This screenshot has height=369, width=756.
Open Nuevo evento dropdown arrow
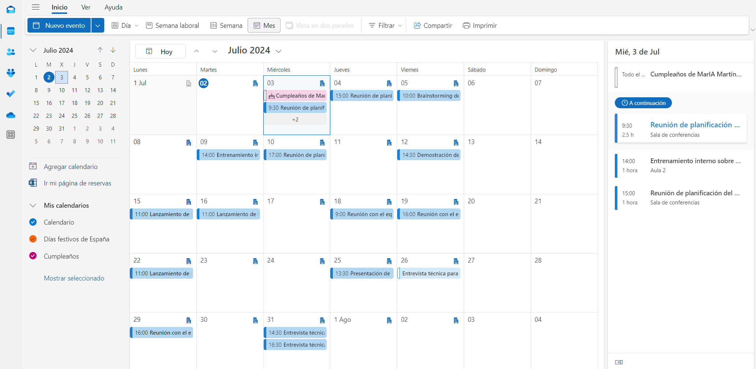coord(98,25)
